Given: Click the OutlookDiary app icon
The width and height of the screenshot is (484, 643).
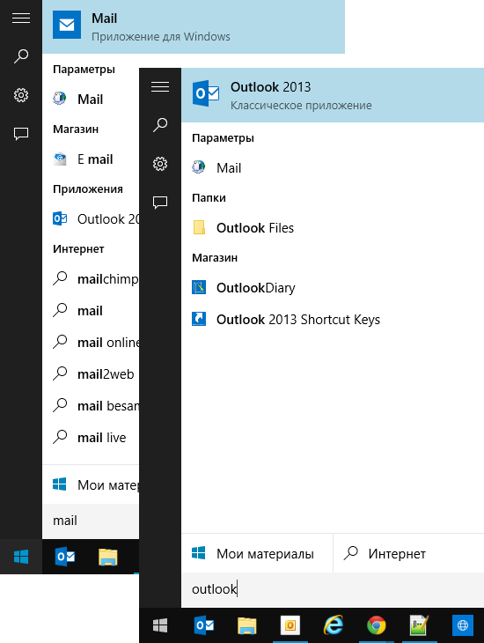Looking at the screenshot, I should (x=199, y=287).
